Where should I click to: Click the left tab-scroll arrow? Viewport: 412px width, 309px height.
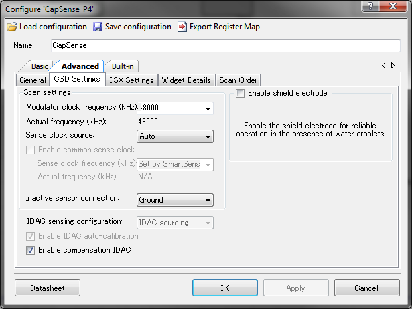[x=384, y=65]
